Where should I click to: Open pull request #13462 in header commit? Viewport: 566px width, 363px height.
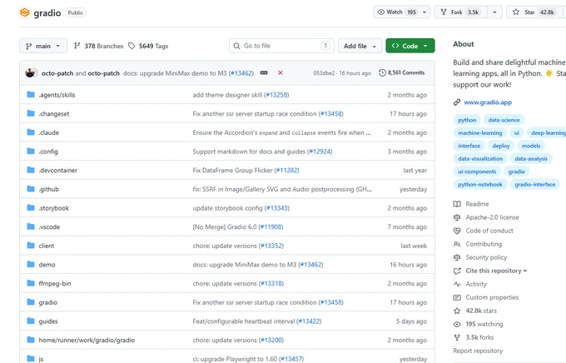tap(241, 73)
